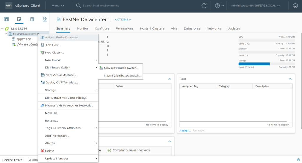Open the Updates tab
Image resolution: width=302 pixels, height=163 pixels.
234,28
